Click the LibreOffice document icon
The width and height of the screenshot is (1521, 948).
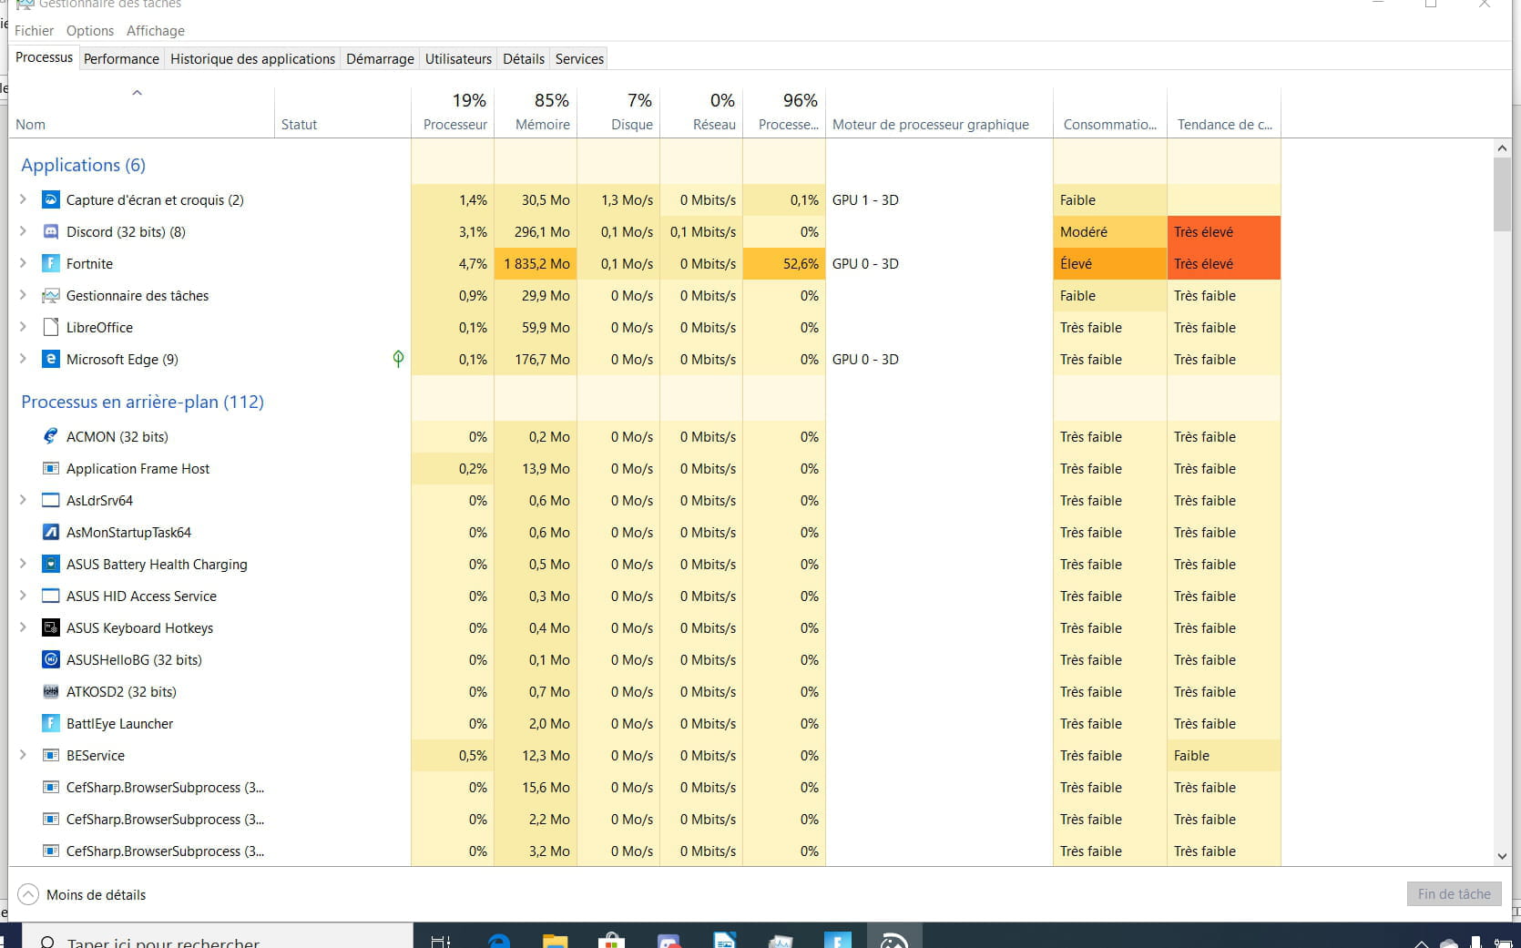51,327
